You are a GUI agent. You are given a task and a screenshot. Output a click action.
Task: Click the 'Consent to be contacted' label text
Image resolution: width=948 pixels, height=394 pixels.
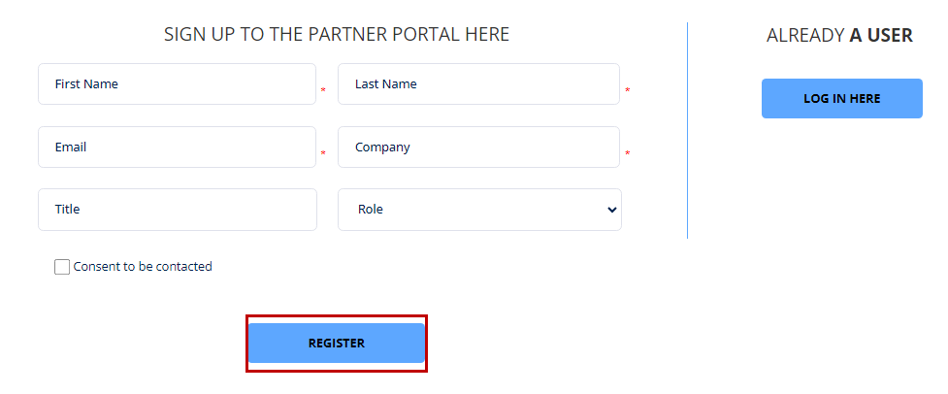click(143, 267)
